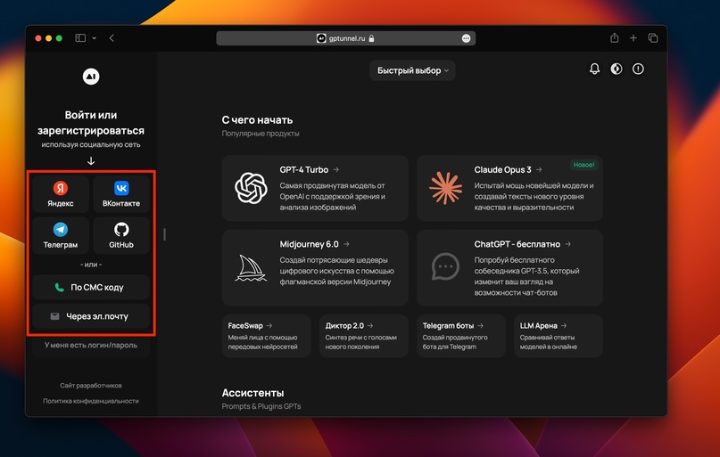Click the Через эл.почту button
This screenshot has height=457, width=720.
(x=91, y=316)
